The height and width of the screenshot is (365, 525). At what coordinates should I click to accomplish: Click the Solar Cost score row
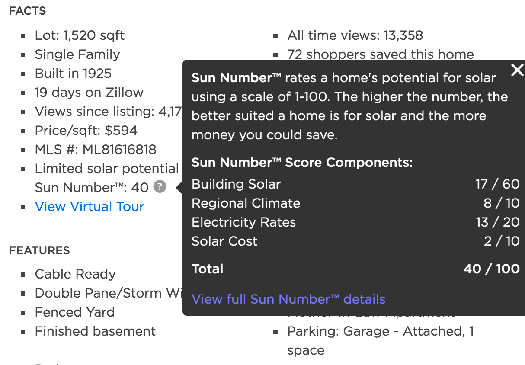pyautogui.click(x=224, y=241)
